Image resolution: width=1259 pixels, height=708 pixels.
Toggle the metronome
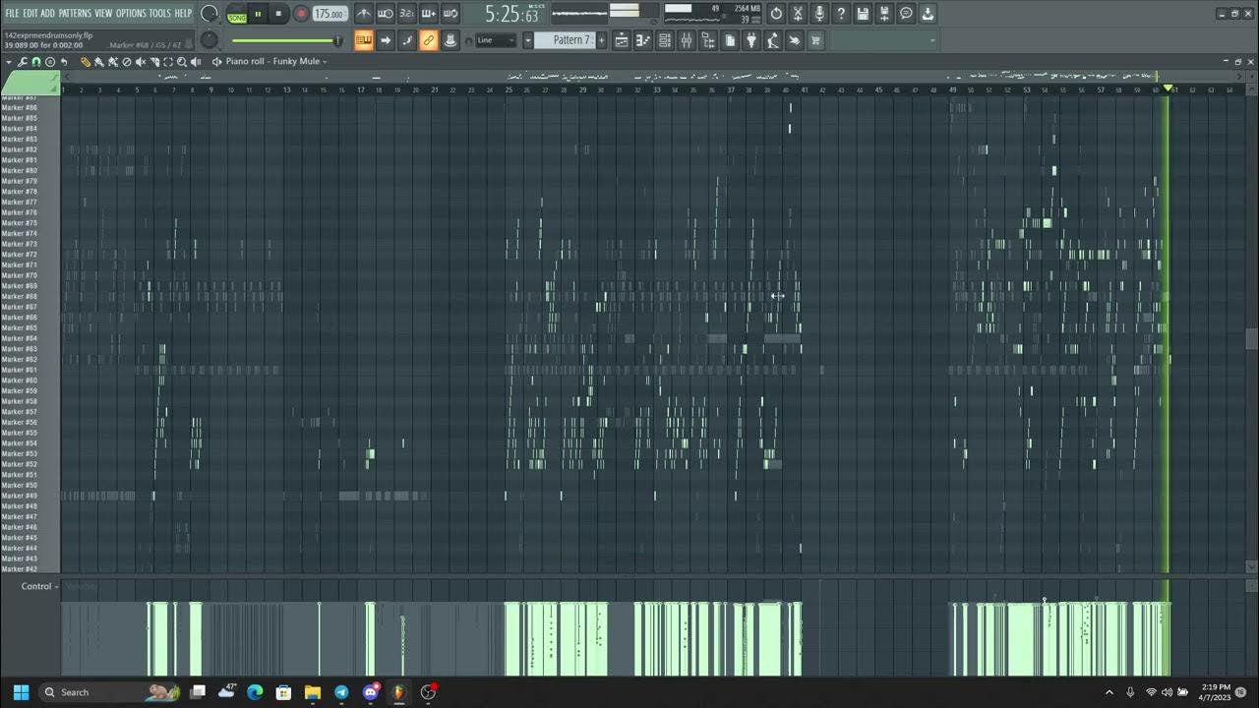tap(364, 14)
